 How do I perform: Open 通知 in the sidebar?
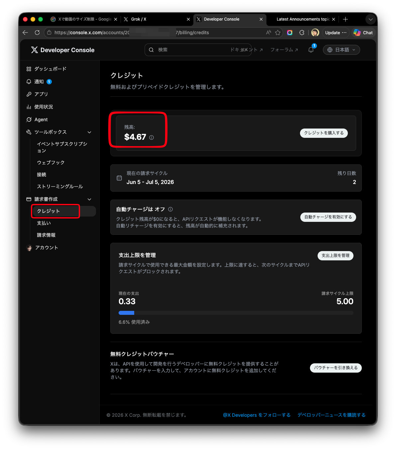coord(39,81)
